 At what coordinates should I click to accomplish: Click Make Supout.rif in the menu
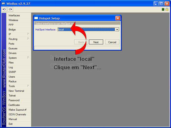point(19,110)
